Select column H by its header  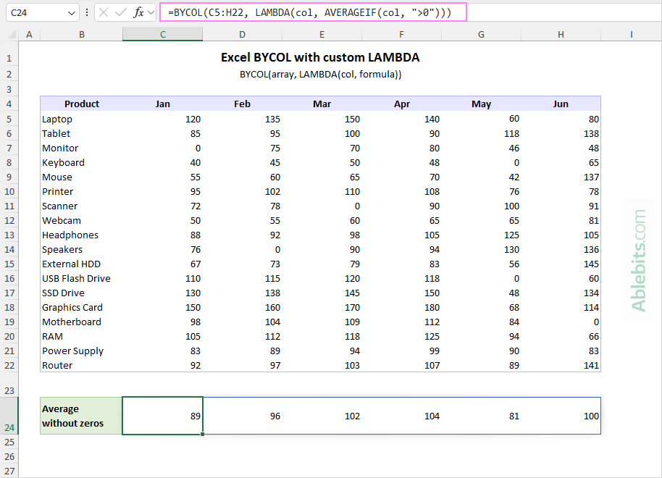tap(561, 34)
